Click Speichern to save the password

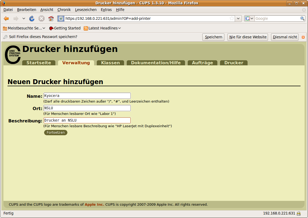[213, 37]
